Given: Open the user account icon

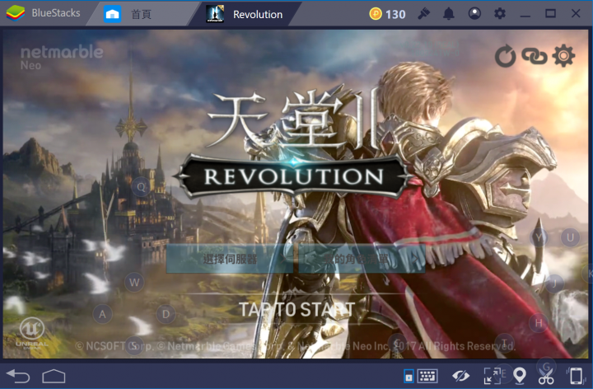Looking at the screenshot, I should click(474, 14).
